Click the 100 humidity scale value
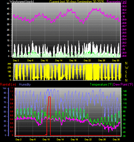134x142 pixels. 4,88
